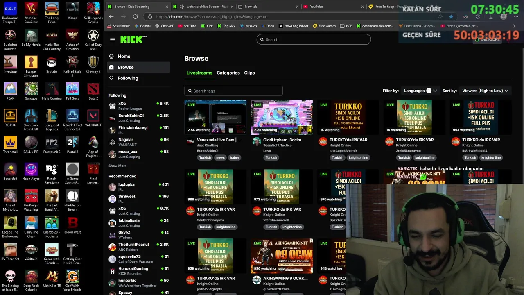Expand Show More in Following list
The image size is (524, 295).
[x=117, y=166]
